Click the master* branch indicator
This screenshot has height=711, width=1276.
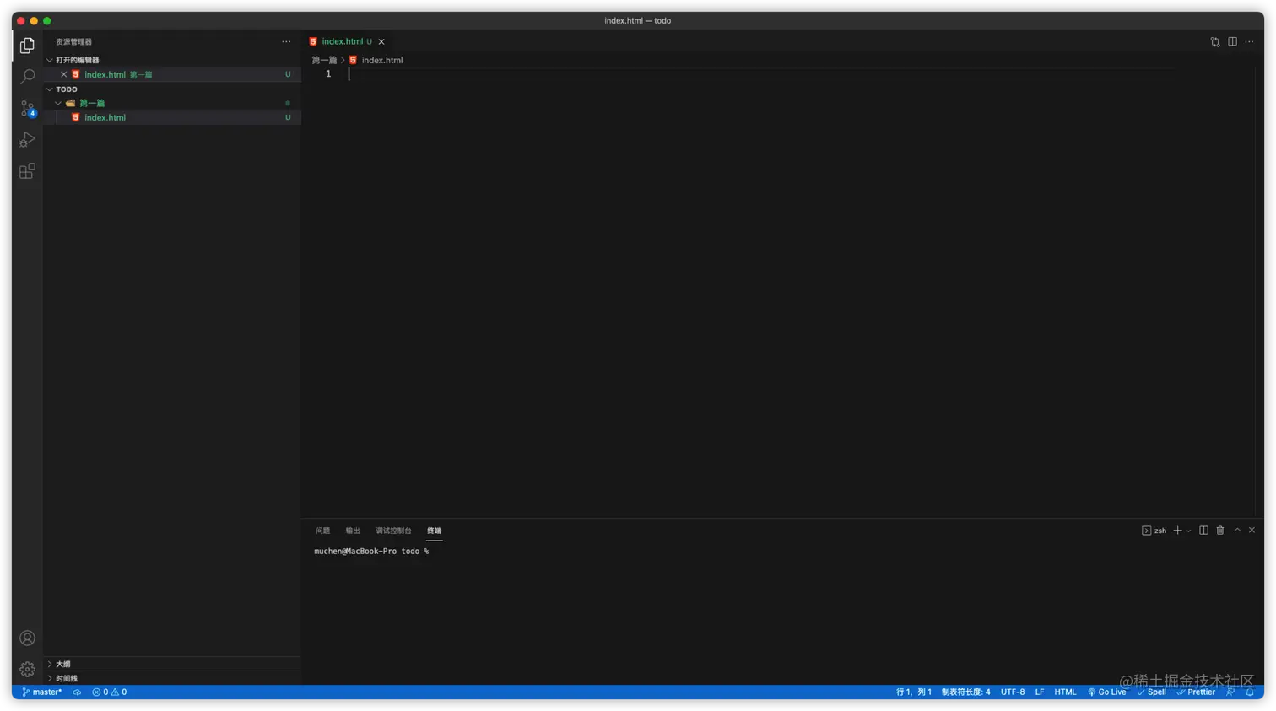click(x=41, y=692)
